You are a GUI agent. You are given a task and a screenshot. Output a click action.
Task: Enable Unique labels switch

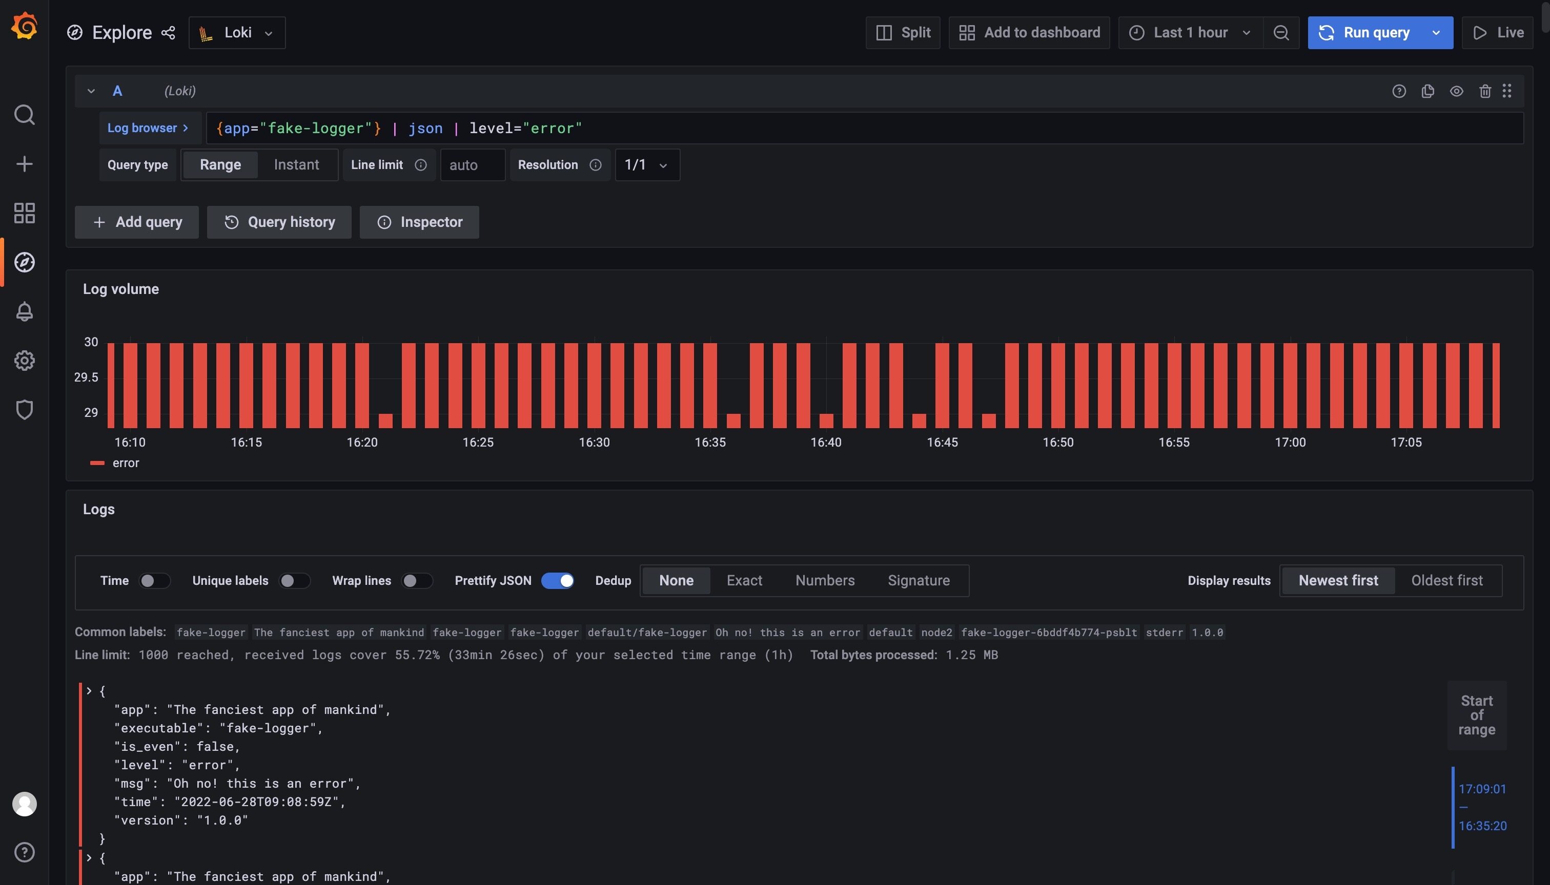click(294, 580)
